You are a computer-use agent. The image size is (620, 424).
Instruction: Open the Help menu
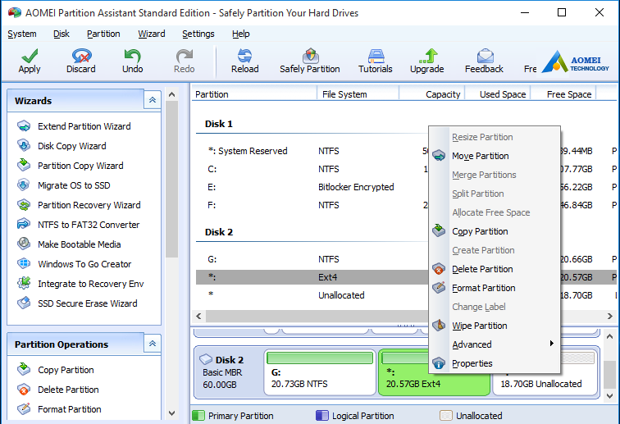(x=241, y=34)
